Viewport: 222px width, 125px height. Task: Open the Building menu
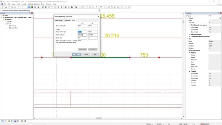30,4
